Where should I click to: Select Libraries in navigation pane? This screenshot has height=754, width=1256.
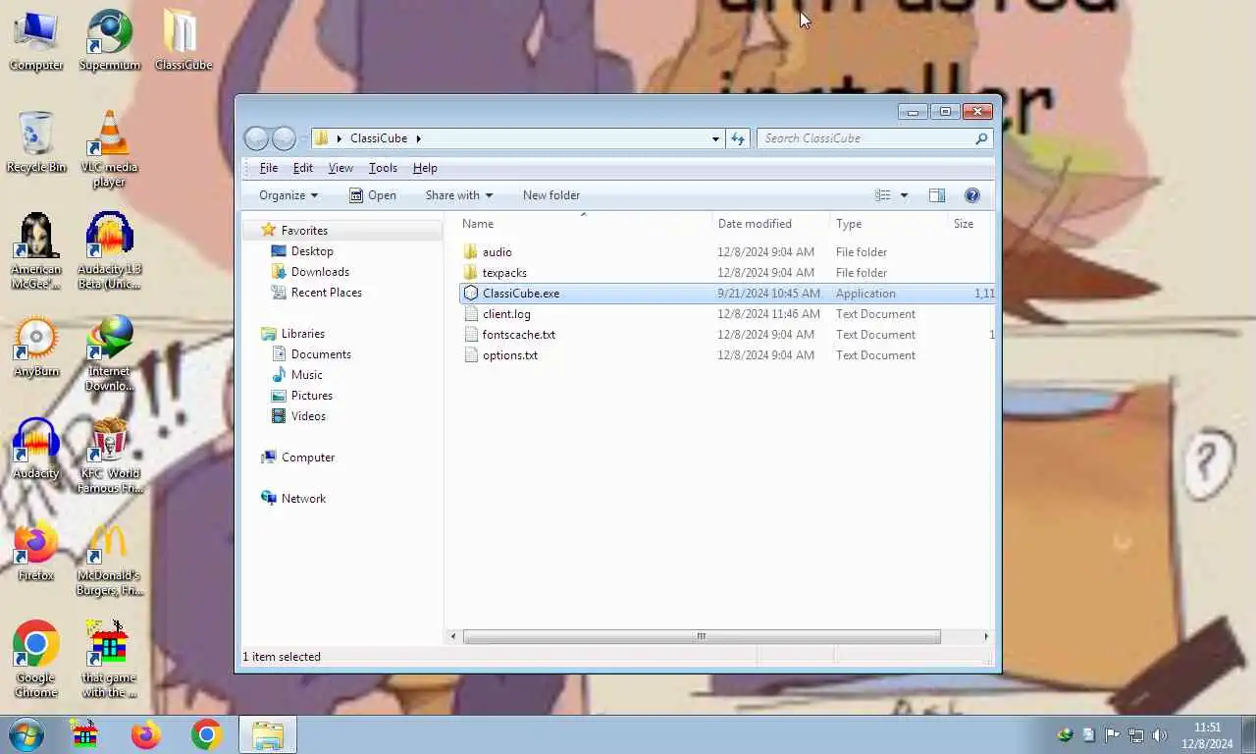[302, 334]
